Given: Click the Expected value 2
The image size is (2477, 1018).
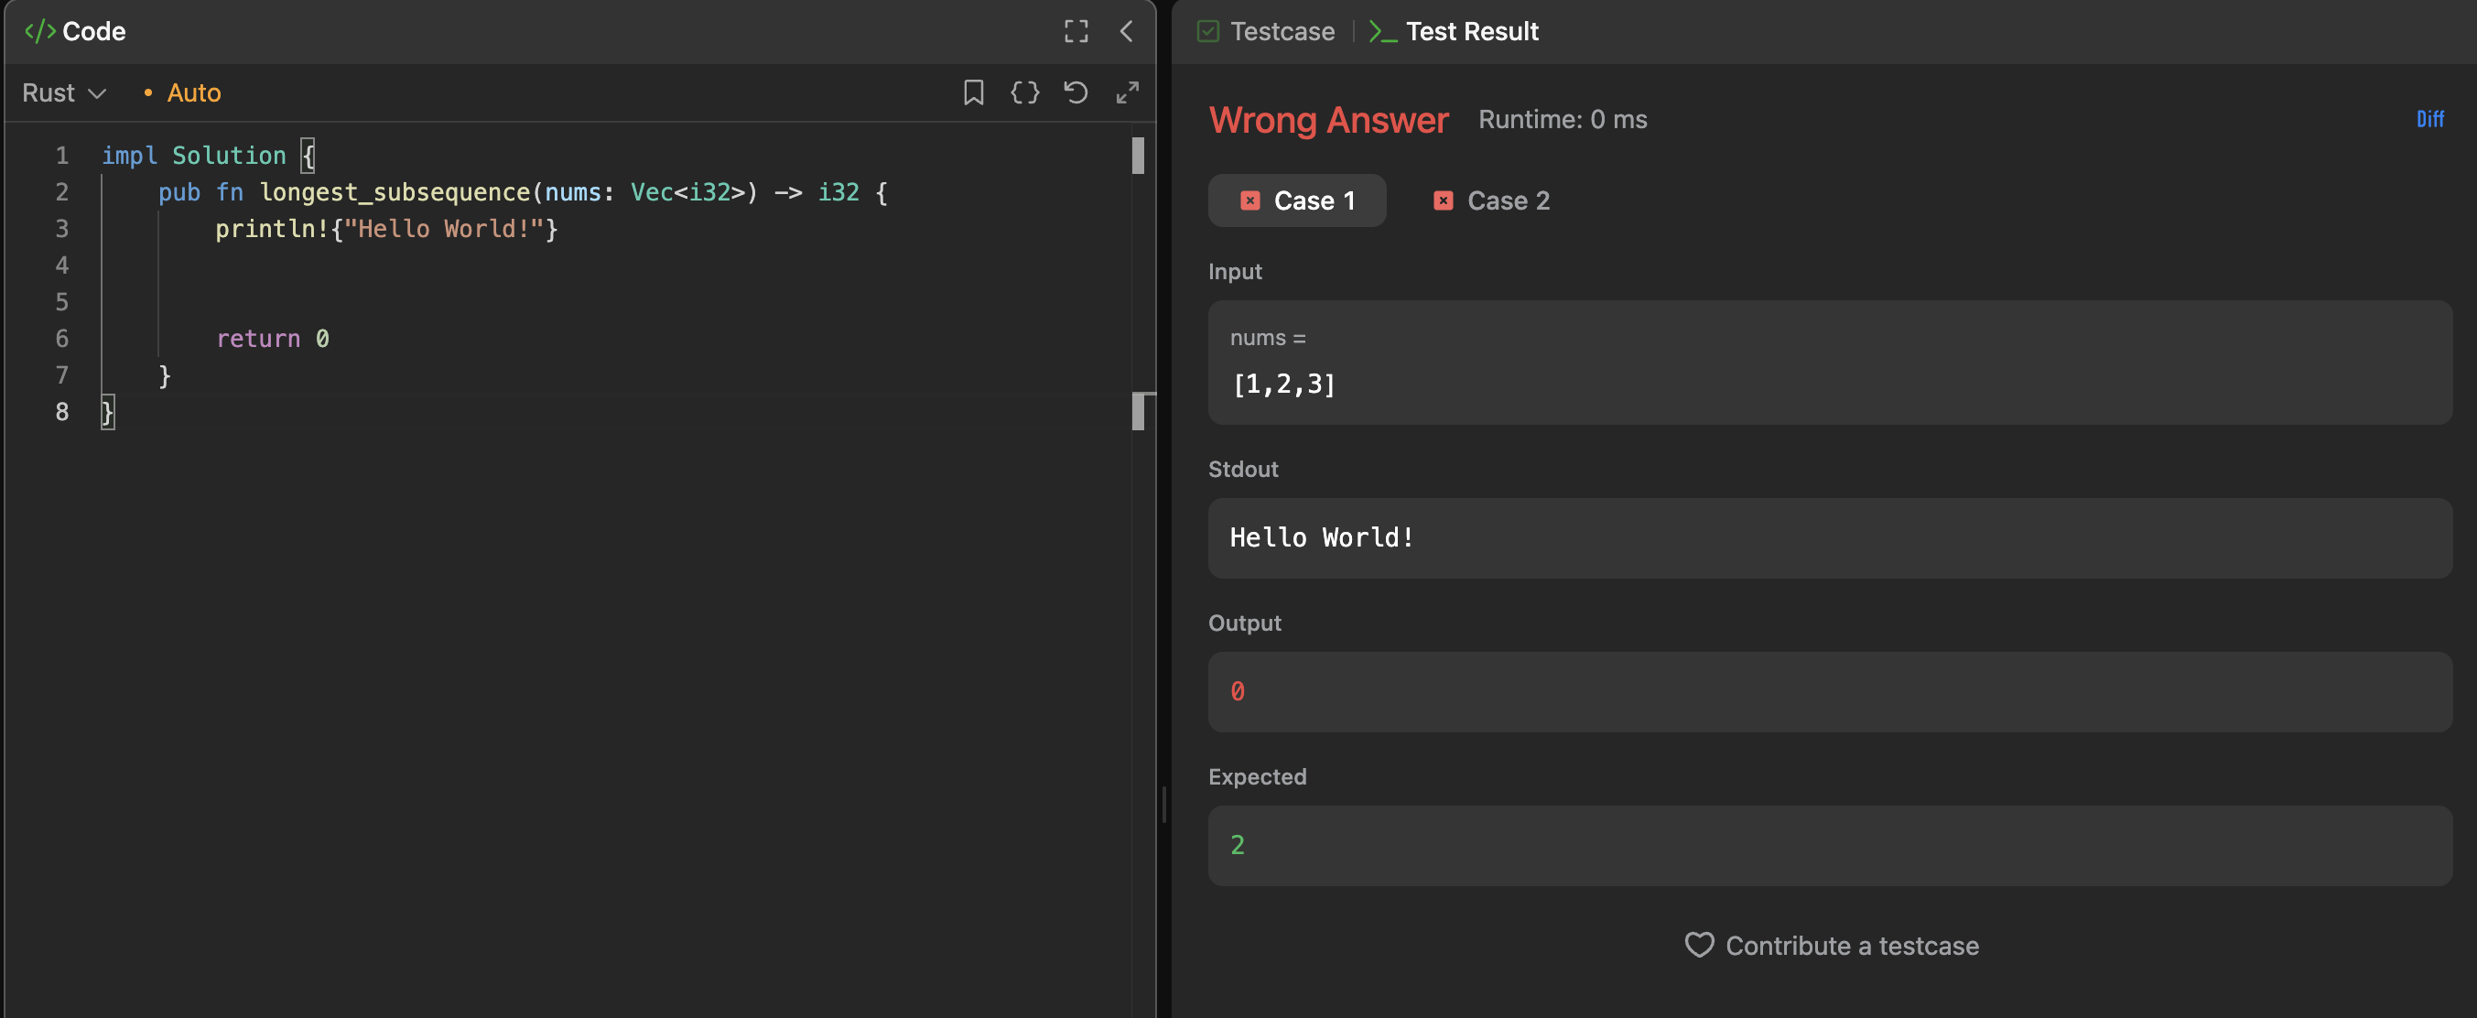Looking at the screenshot, I should (x=1238, y=845).
